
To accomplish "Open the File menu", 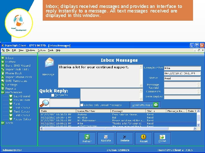I will (x=8, y=50).
